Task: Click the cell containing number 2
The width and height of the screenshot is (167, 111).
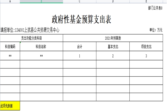Action: pos(113,56)
